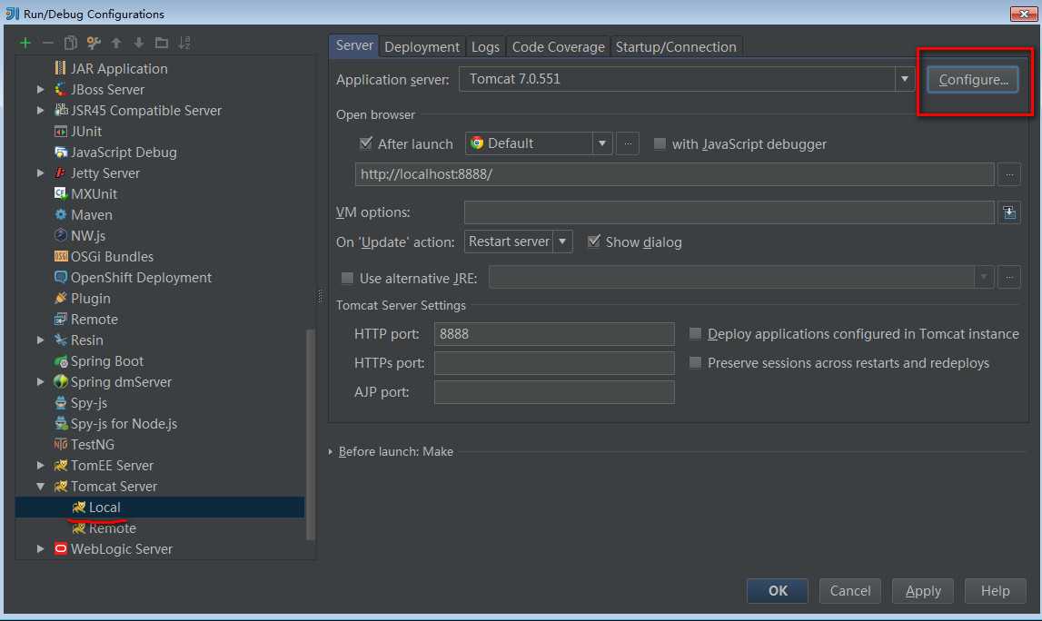Expand the Before launch: Make section
The height and width of the screenshot is (621, 1042).
click(331, 451)
